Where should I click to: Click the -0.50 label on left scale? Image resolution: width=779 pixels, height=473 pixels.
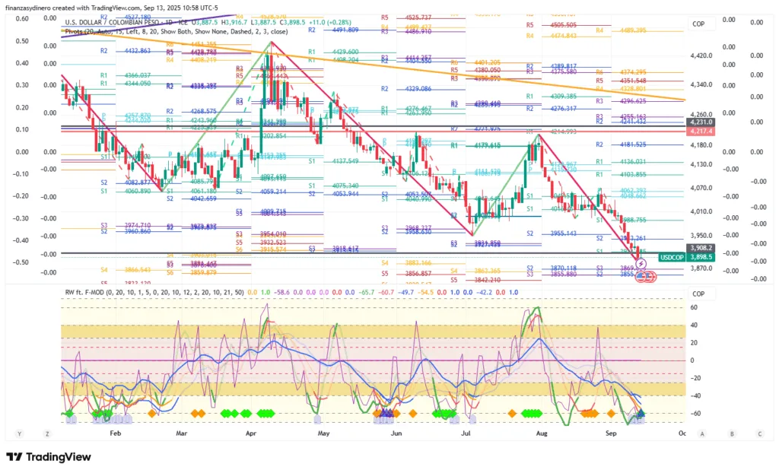[21, 262]
